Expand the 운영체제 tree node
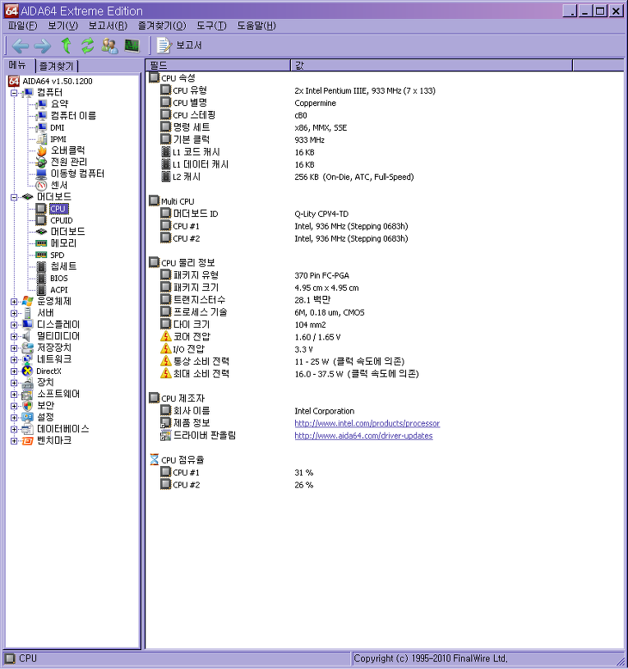This screenshot has height=669, width=628. point(14,302)
